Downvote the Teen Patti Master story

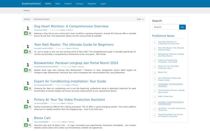tap(30, 51)
